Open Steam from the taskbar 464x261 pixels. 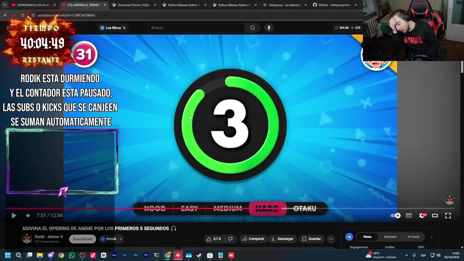(x=199, y=255)
